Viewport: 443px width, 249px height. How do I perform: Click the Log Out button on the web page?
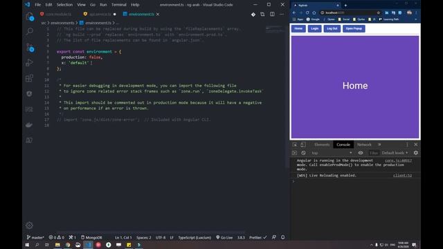click(x=332, y=28)
